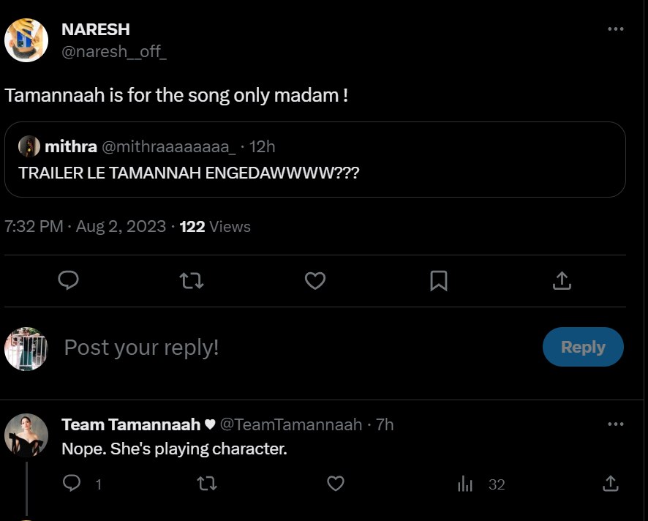Bookmark NARESH's main tweet
The image size is (648, 521).
pyautogui.click(x=438, y=280)
